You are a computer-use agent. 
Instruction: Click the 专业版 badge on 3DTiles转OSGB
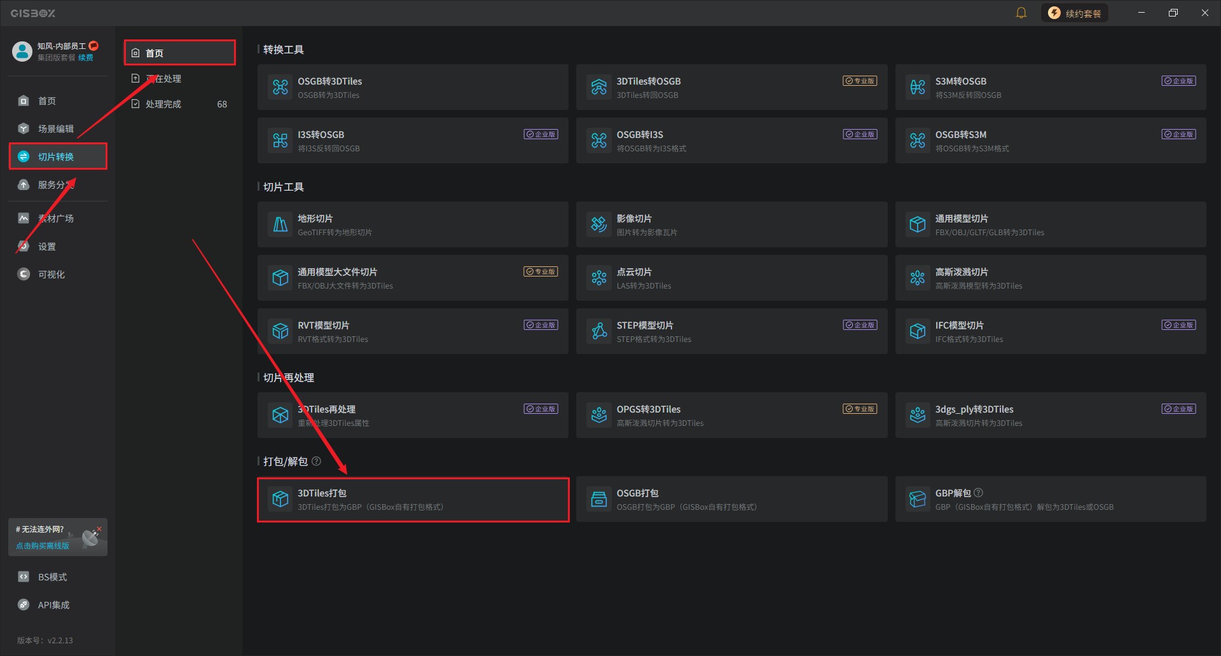(860, 81)
